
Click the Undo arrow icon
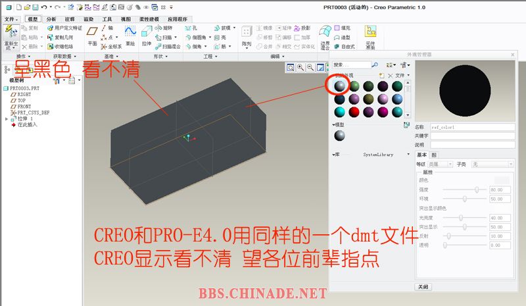coord(44,7)
